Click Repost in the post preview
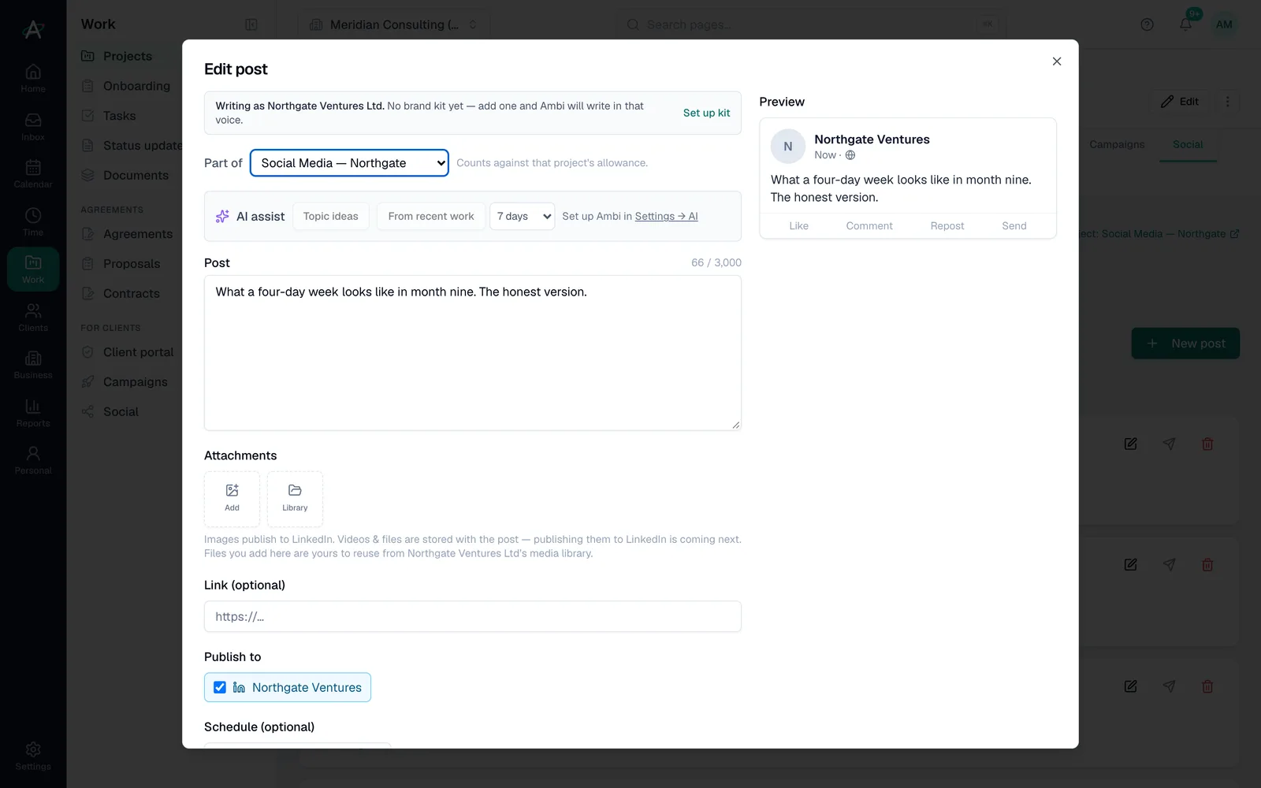Image resolution: width=1261 pixels, height=788 pixels. pyautogui.click(x=947, y=226)
